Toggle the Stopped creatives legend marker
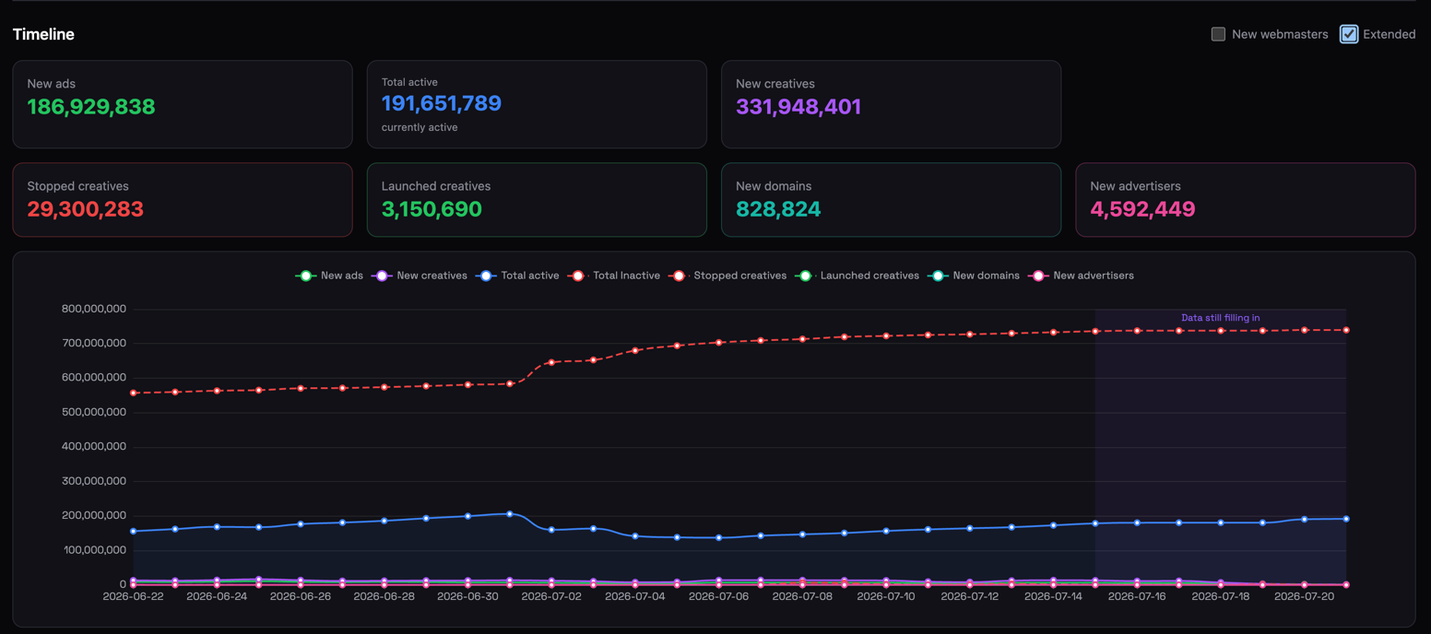The height and width of the screenshot is (634, 1431). (679, 276)
